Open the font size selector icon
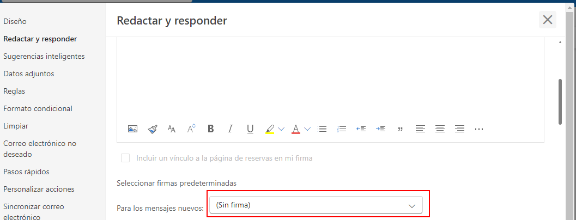The image size is (576, 220). (172, 129)
